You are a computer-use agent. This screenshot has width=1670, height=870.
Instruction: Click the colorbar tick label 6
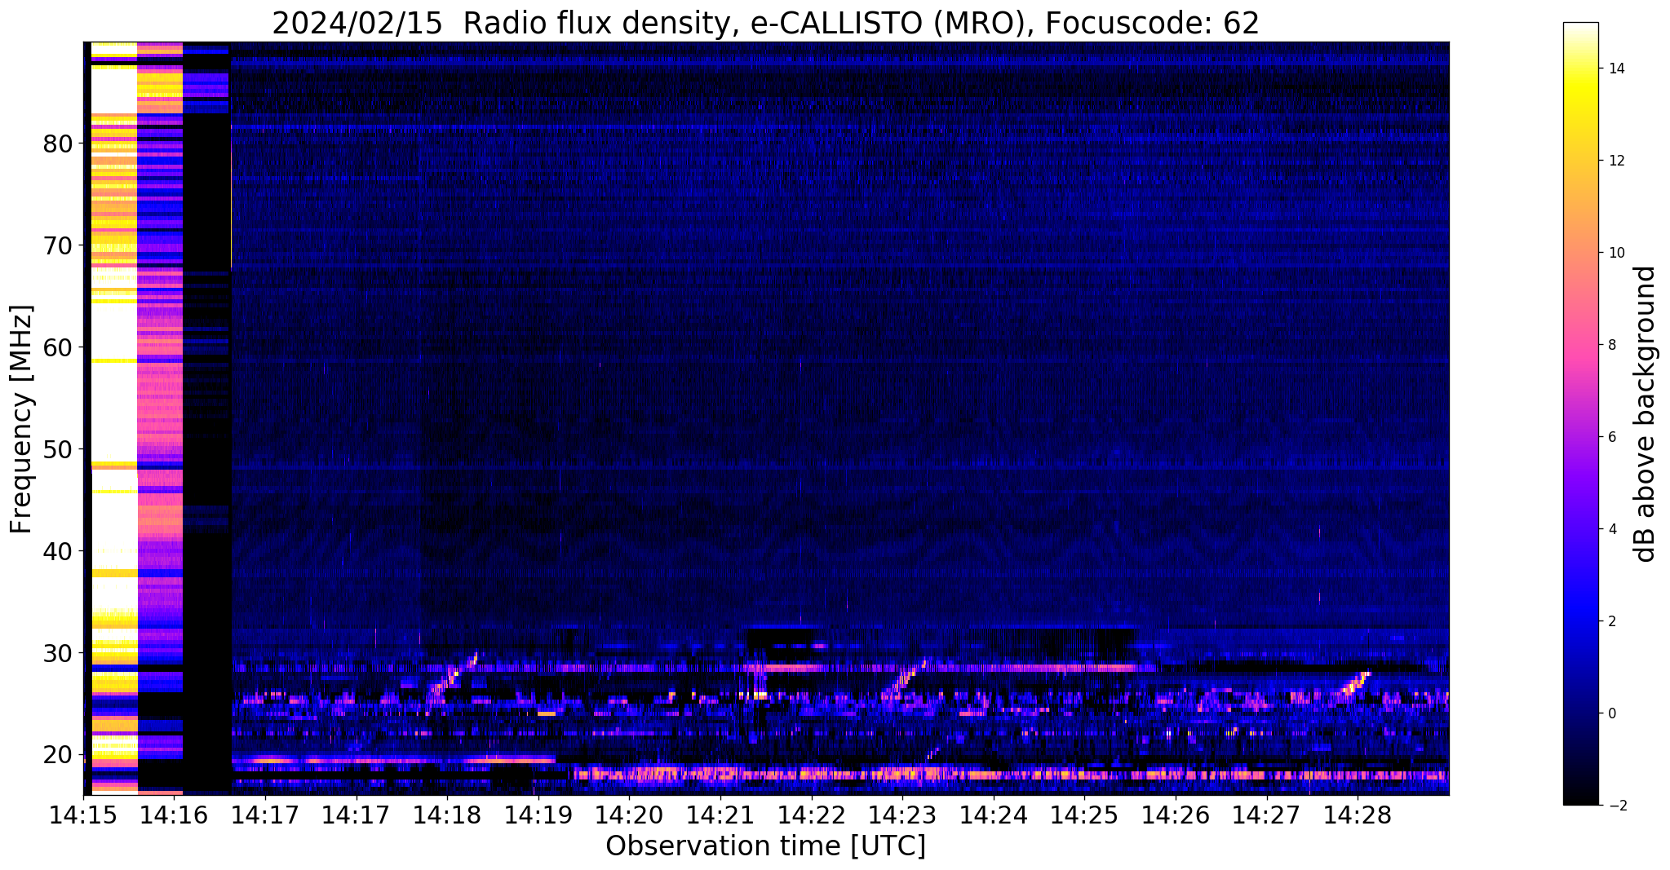(x=1610, y=437)
